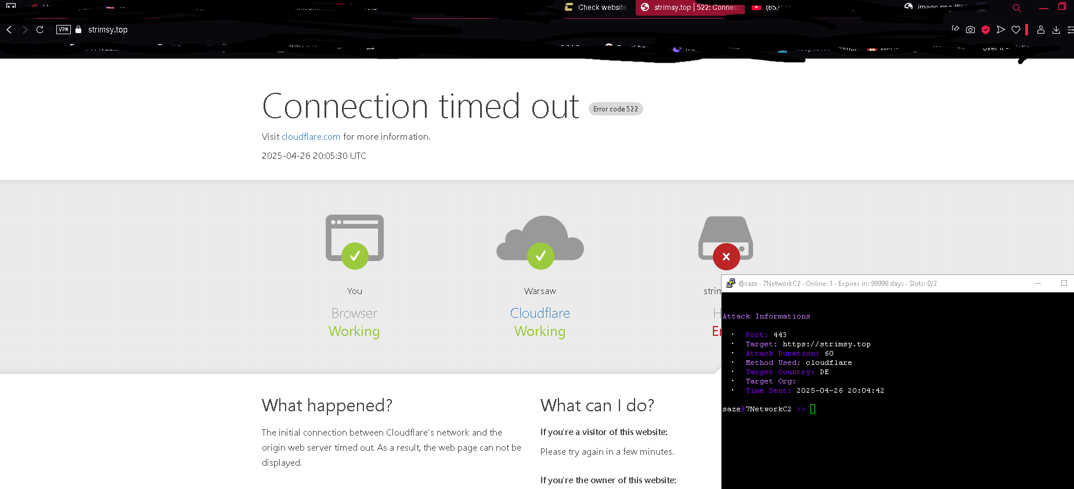Click the snapshot camera icon in toolbar
Viewport: 1074px width, 489px height.
pos(970,30)
